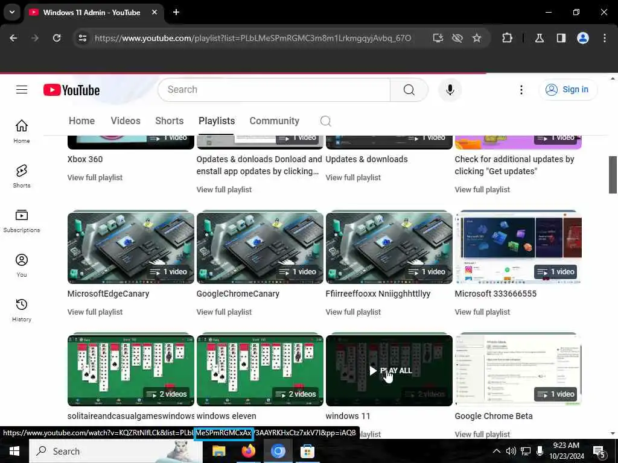Open the solitaireandcasualgameswindows playlist thumbnail

[131, 371]
